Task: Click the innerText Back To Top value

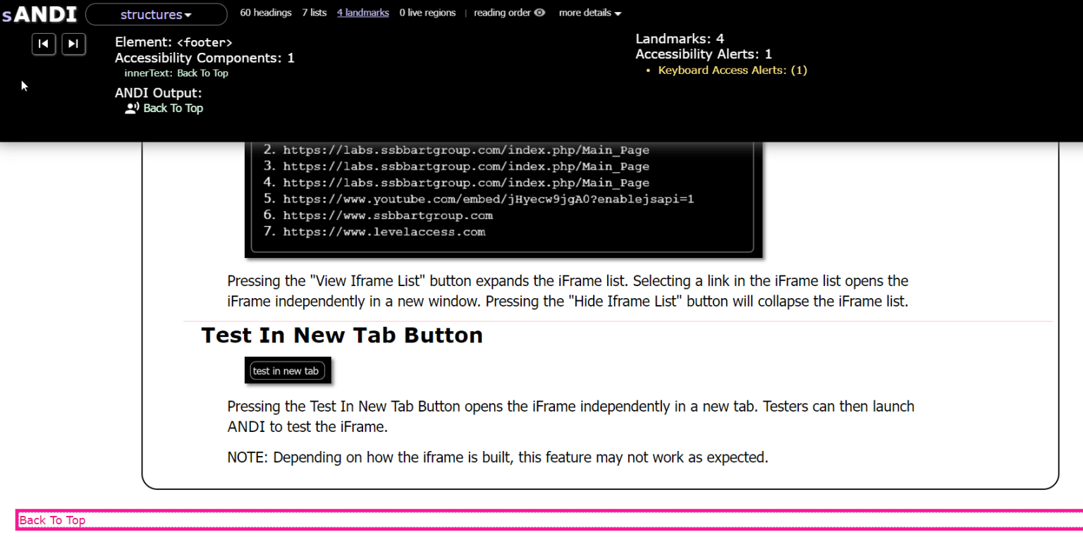Action: point(176,73)
